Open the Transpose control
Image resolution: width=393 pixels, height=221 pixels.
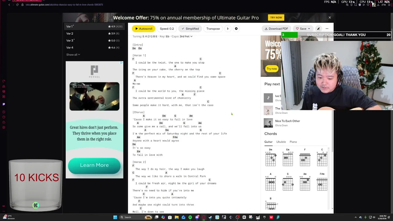click(x=213, y=29)
